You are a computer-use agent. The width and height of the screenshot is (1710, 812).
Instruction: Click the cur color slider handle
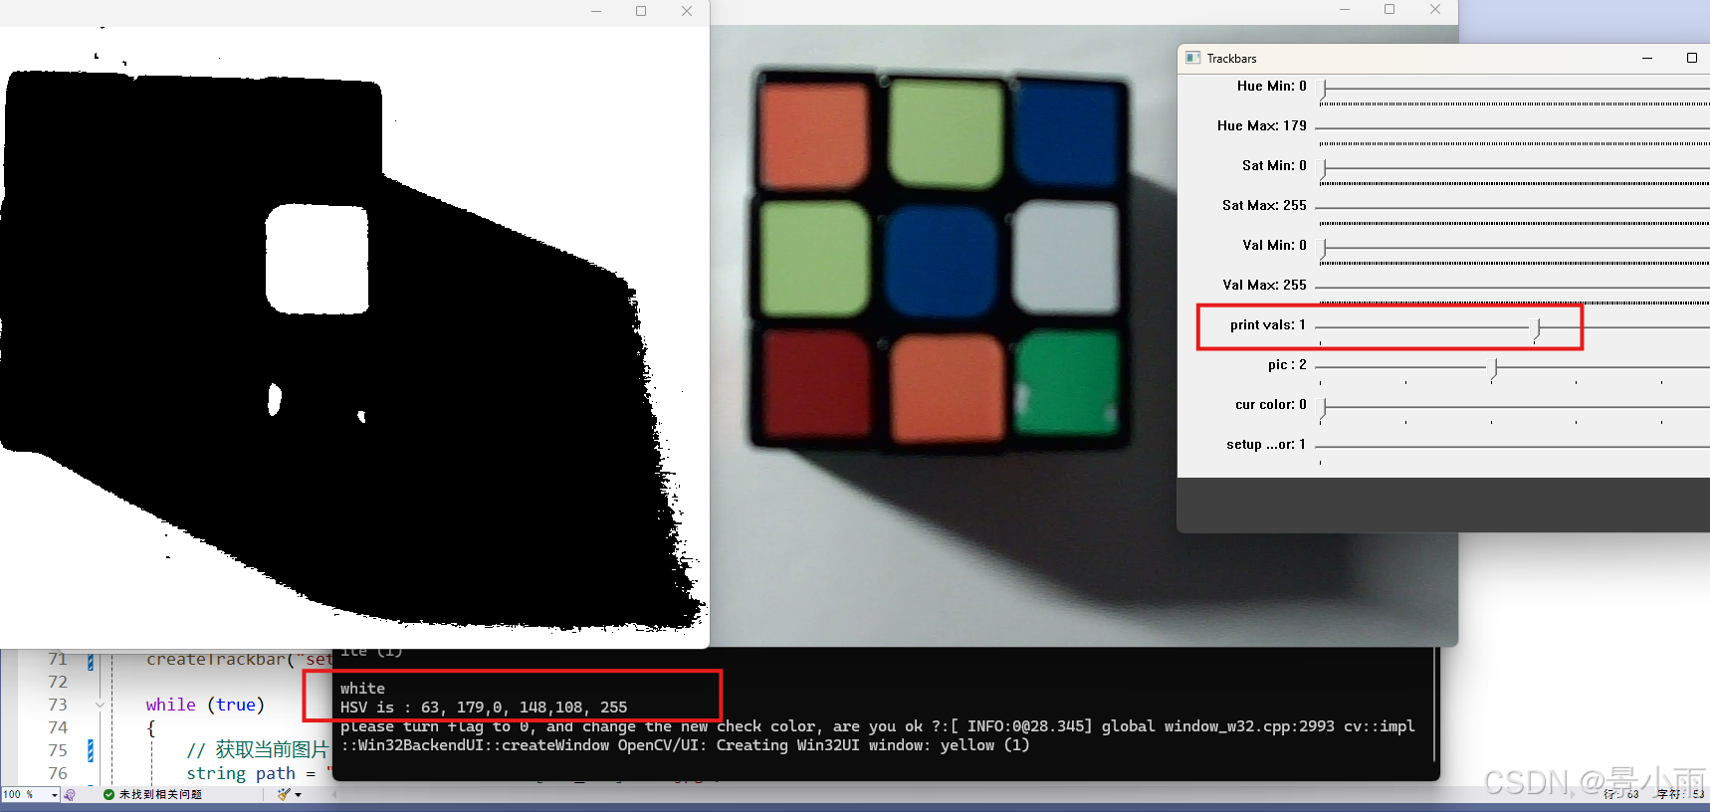tap(1323, 408)
